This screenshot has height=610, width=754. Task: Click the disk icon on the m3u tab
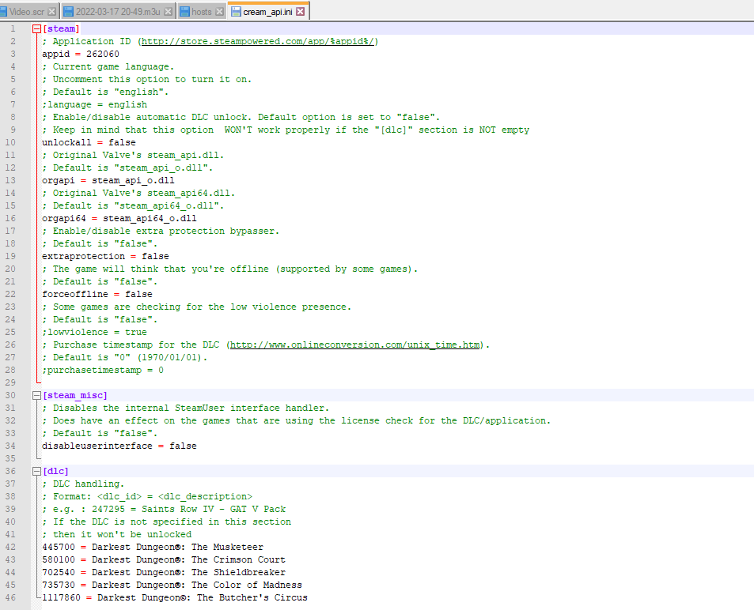point(68,12)
